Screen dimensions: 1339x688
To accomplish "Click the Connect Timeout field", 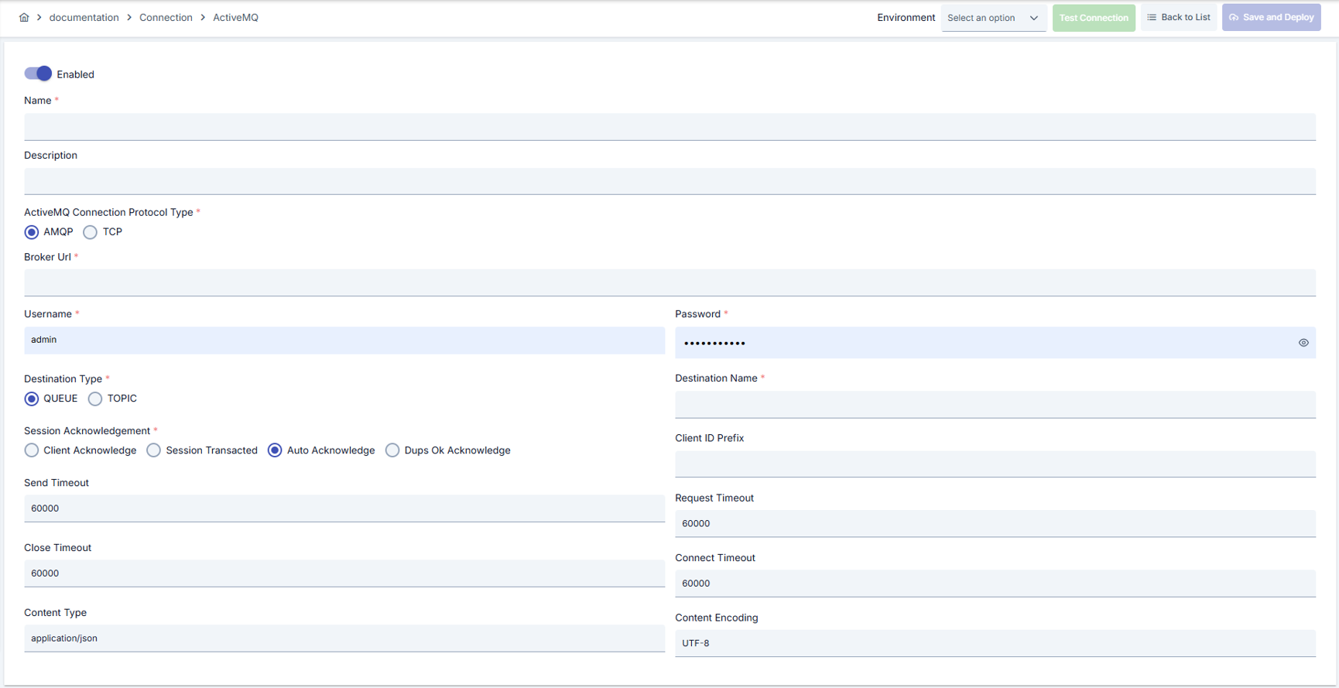I will 995,584.
